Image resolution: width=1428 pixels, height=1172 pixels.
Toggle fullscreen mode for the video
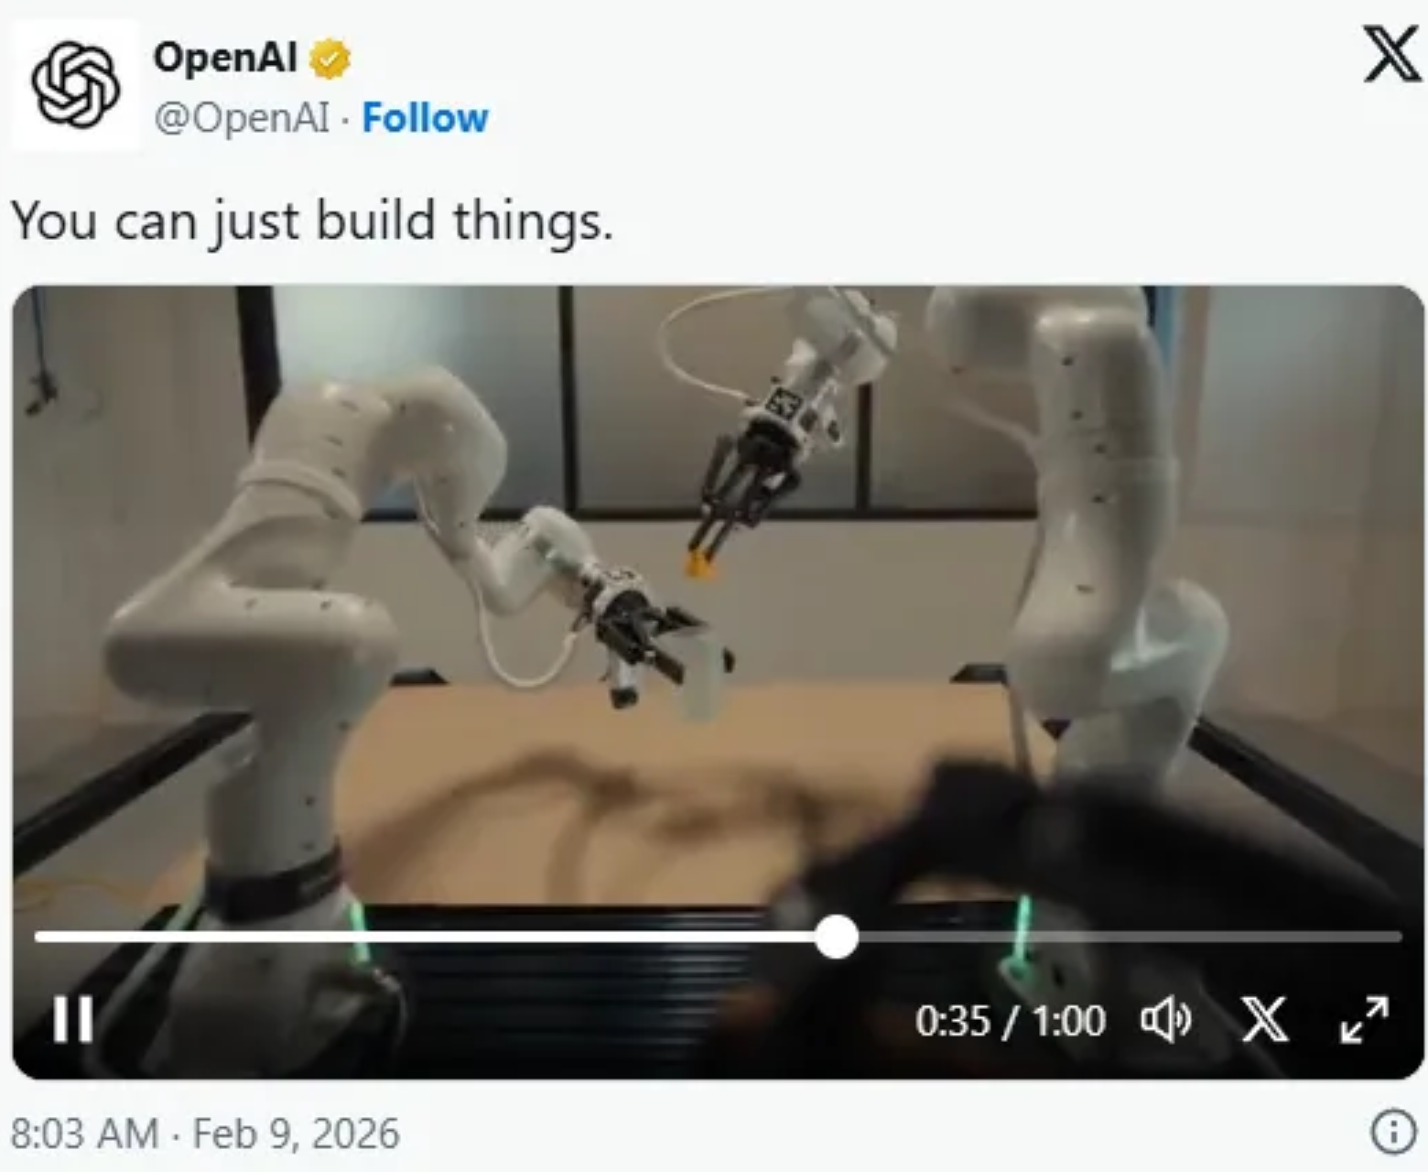click(1364, 1019)
